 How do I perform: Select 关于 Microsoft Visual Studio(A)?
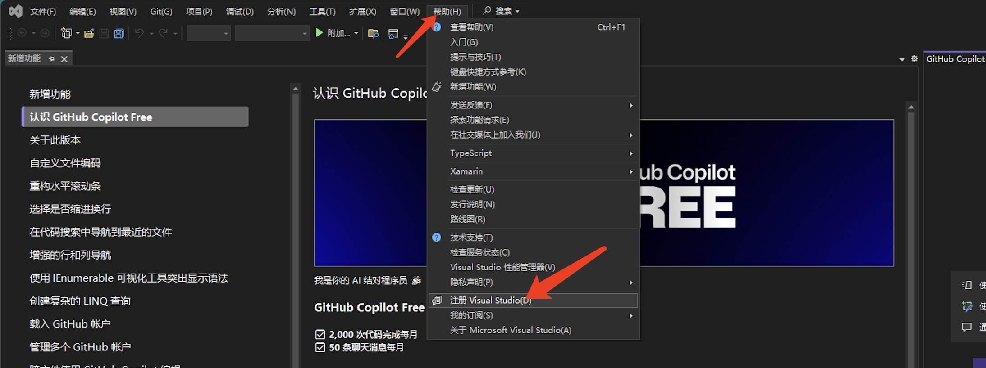[533, 330]
